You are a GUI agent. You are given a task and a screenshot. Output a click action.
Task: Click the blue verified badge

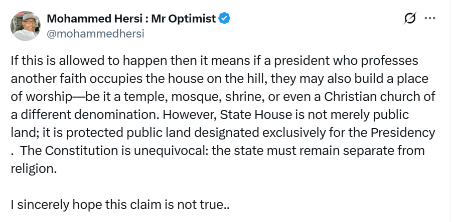[224, 18]
